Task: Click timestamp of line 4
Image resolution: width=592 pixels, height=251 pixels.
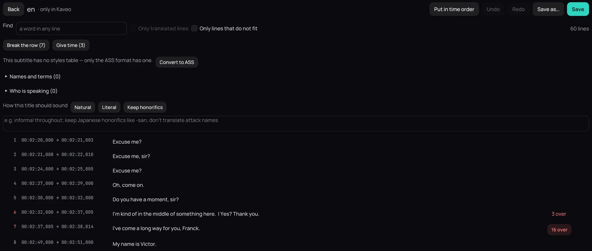Action: coord(57,183)
